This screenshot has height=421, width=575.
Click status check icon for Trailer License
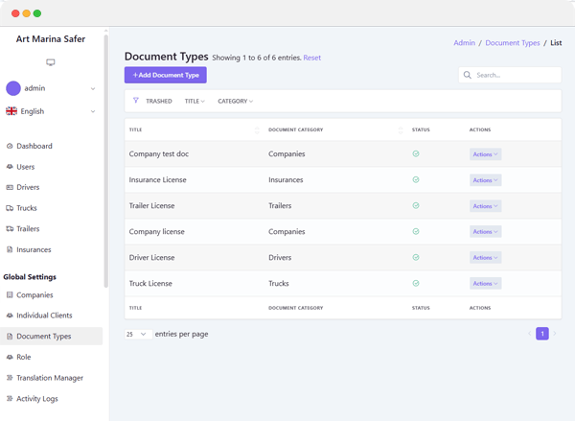(416, 205)
